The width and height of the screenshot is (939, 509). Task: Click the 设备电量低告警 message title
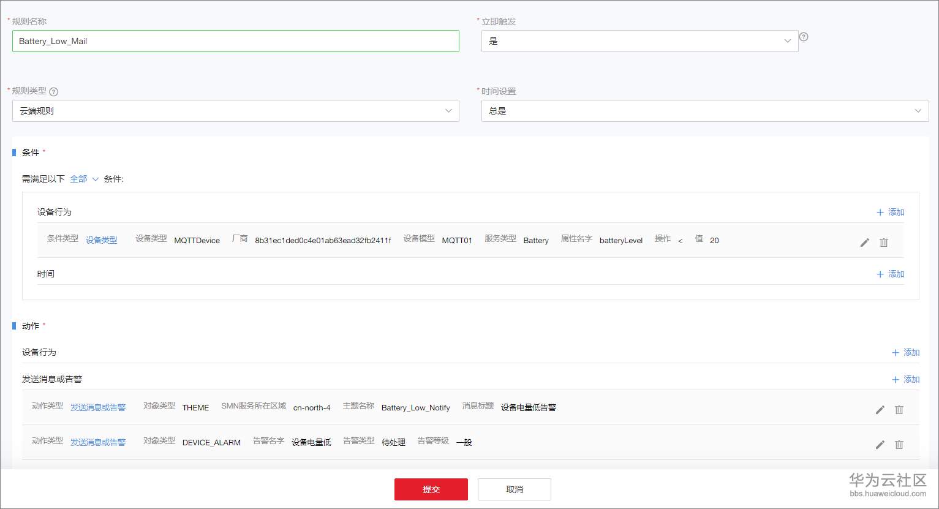pyautogui.click(x=529, y=407)
